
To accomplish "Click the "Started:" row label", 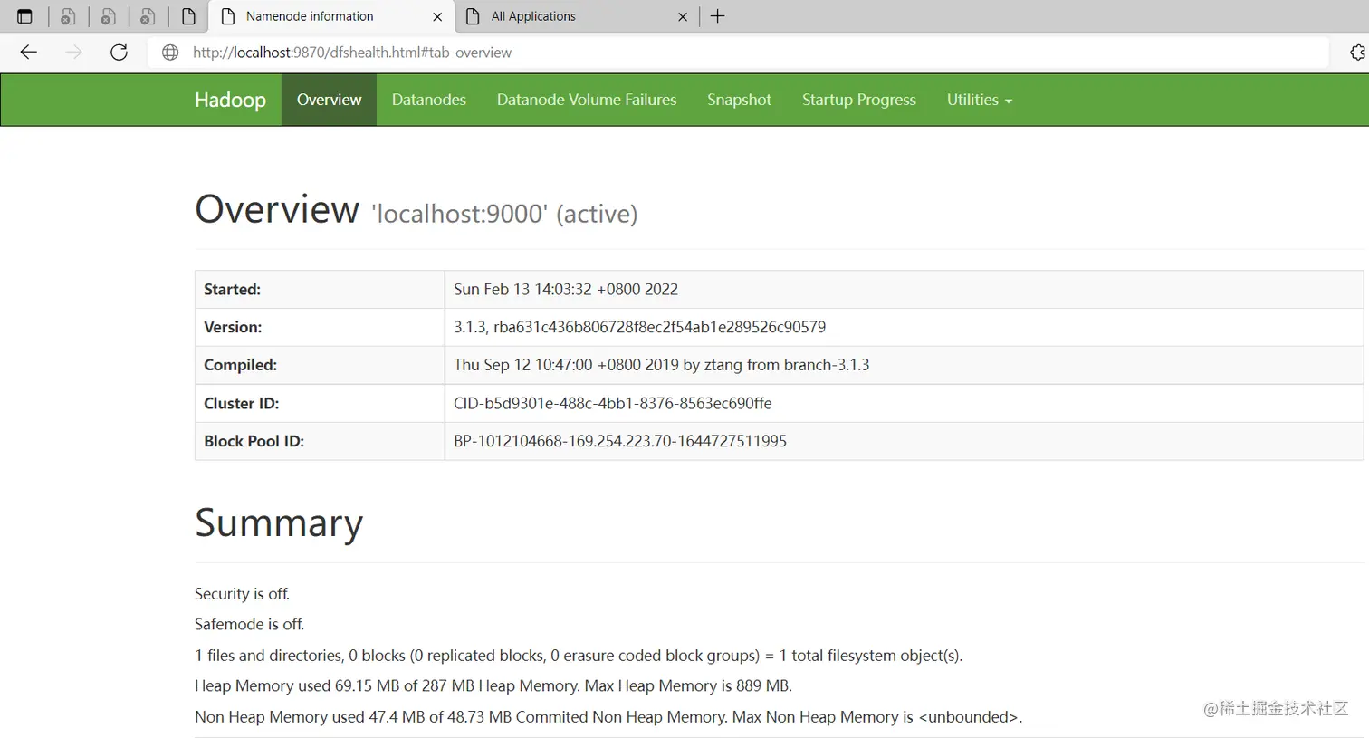I will pyautogui.click(x=232, y=290).
